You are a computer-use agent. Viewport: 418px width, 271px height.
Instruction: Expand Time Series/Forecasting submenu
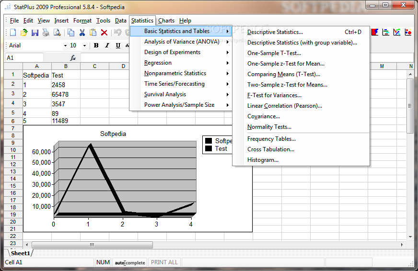[181, 84]
